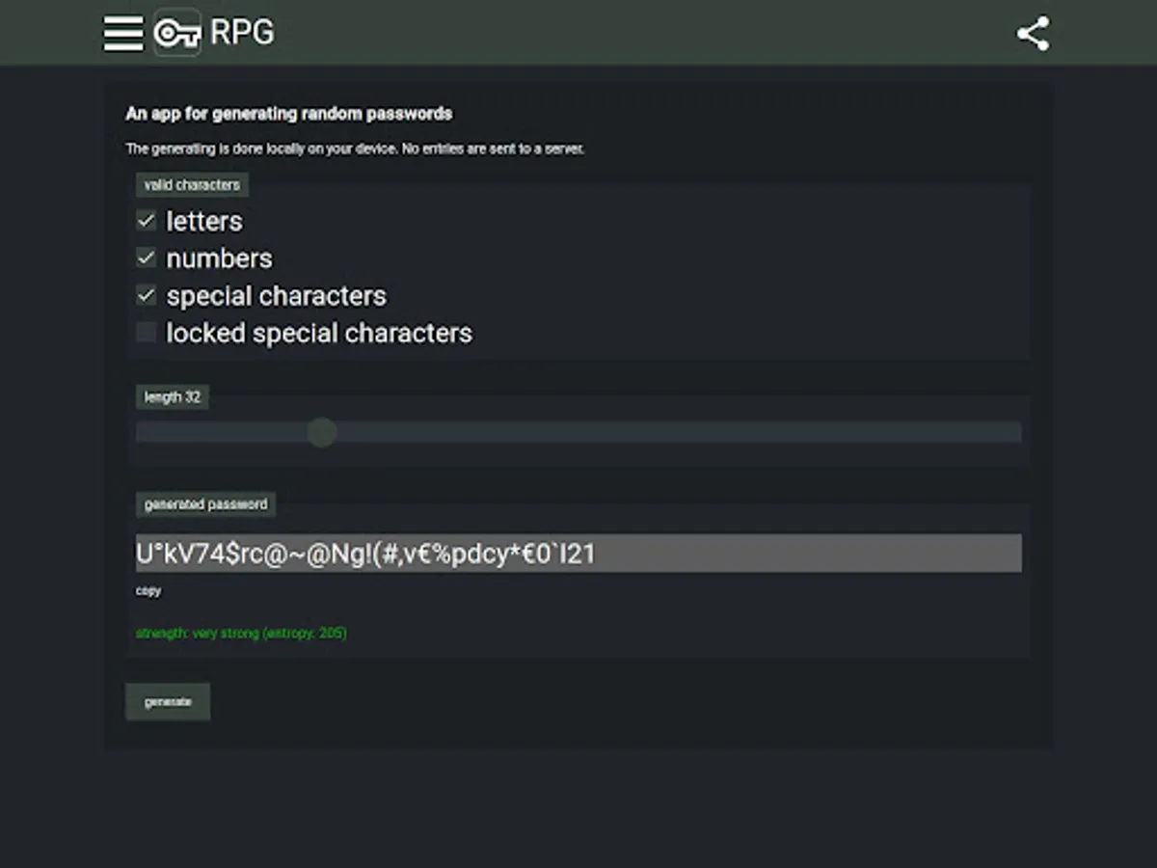
Task: Click the length slider thumb
Action: click(322, 432)
